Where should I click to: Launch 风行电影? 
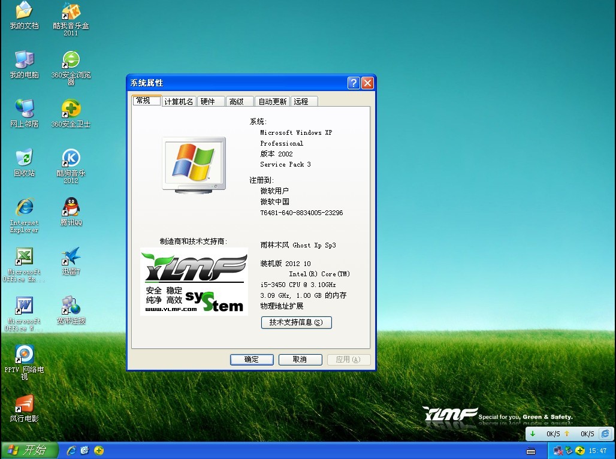(x=24, y=403)
